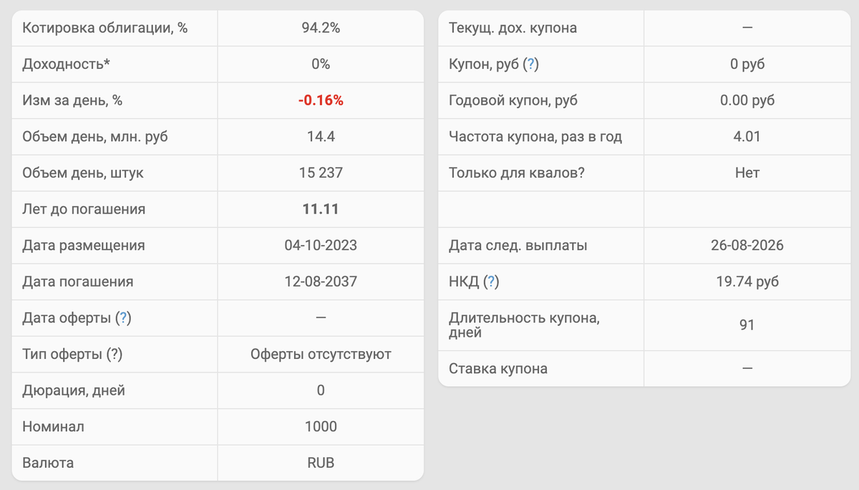The width and height of the screenshot is (859, 490).
Task: Open help tooltip next to НКД
Action: click(491, 282)
